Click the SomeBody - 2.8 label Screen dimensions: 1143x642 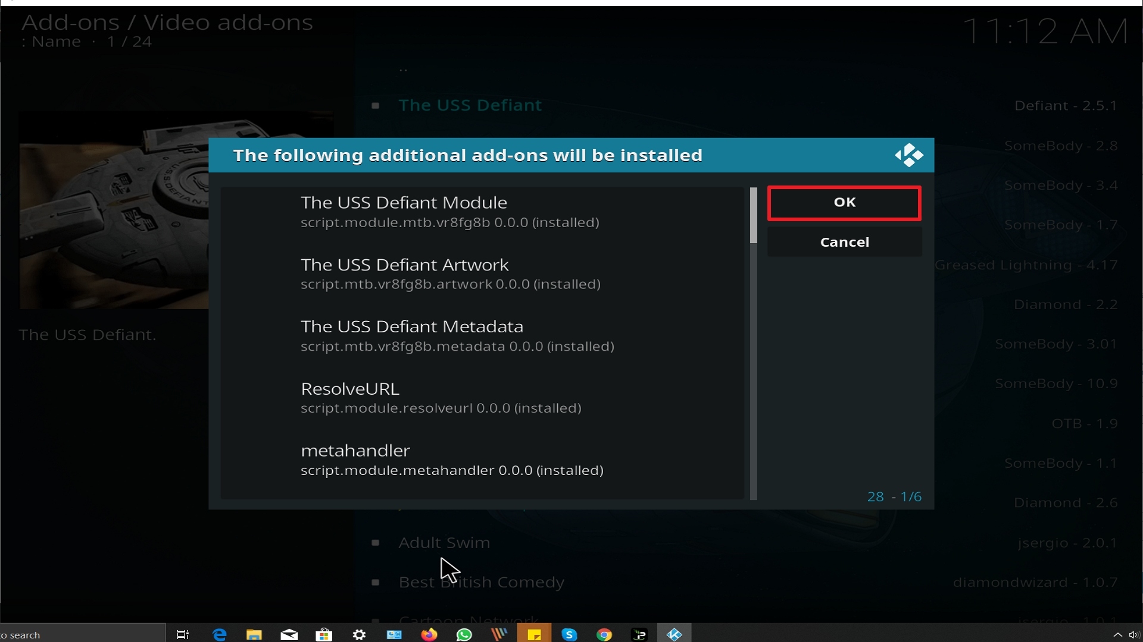[x=1061, y=146]
